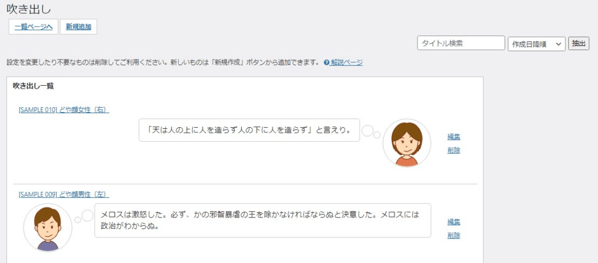The height and width of the screenshot is (263, 598).
Task: Click the speech bubble starting 「天は人の上に
Action: pos(249,130)
